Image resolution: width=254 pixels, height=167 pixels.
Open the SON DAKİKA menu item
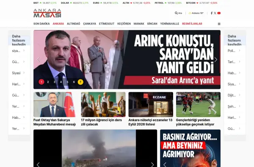(x=41, y=24)
